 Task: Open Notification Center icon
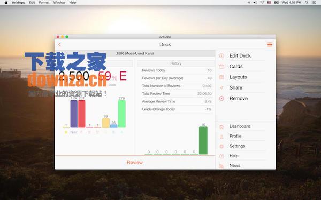tap(314, 3)
